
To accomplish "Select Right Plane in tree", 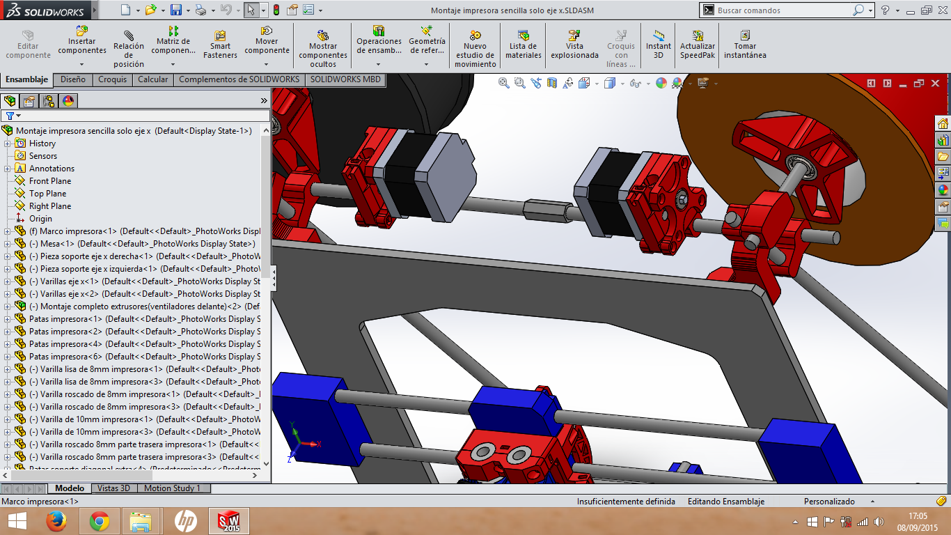I will [50, 206].
